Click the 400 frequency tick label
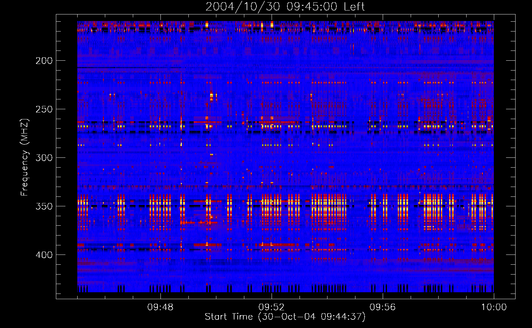 tap(44, 255)
